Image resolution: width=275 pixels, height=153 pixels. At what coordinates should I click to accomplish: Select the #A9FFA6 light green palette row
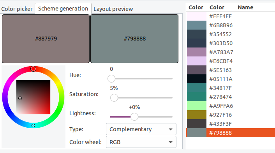point(231,106)
